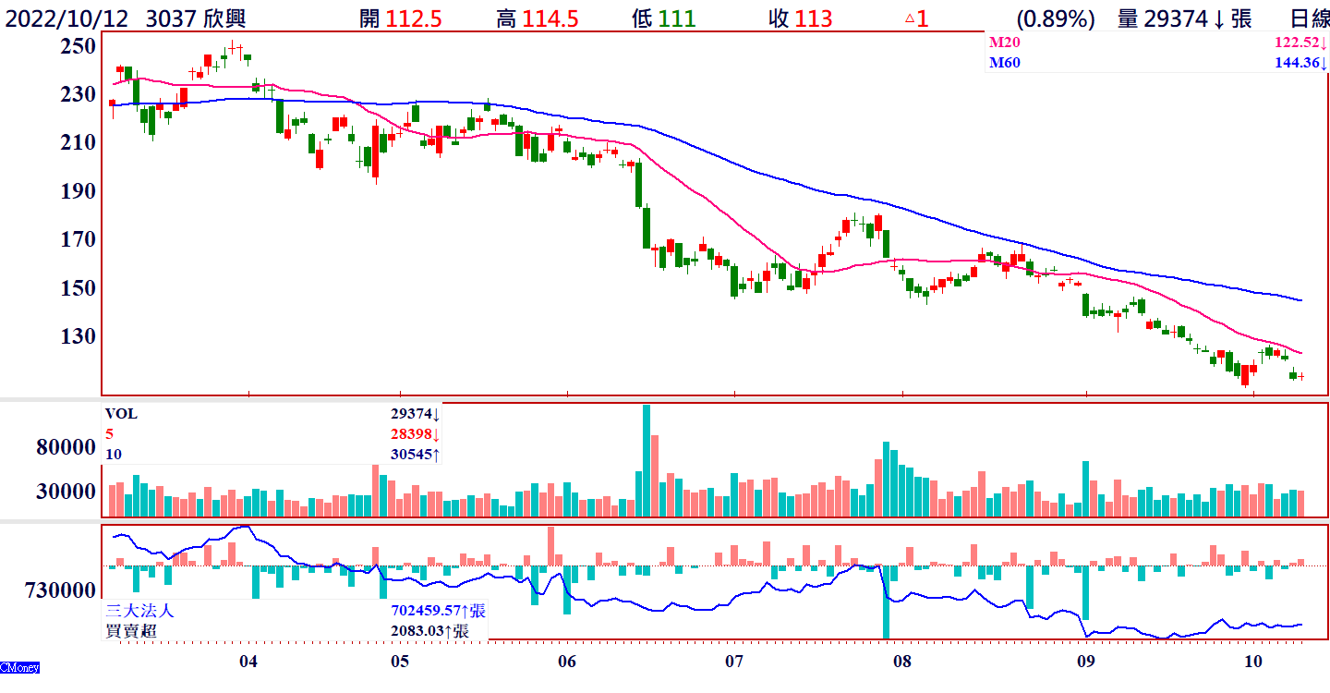Click the low price 111 value

pyautogui.click(x=677, y=18)
